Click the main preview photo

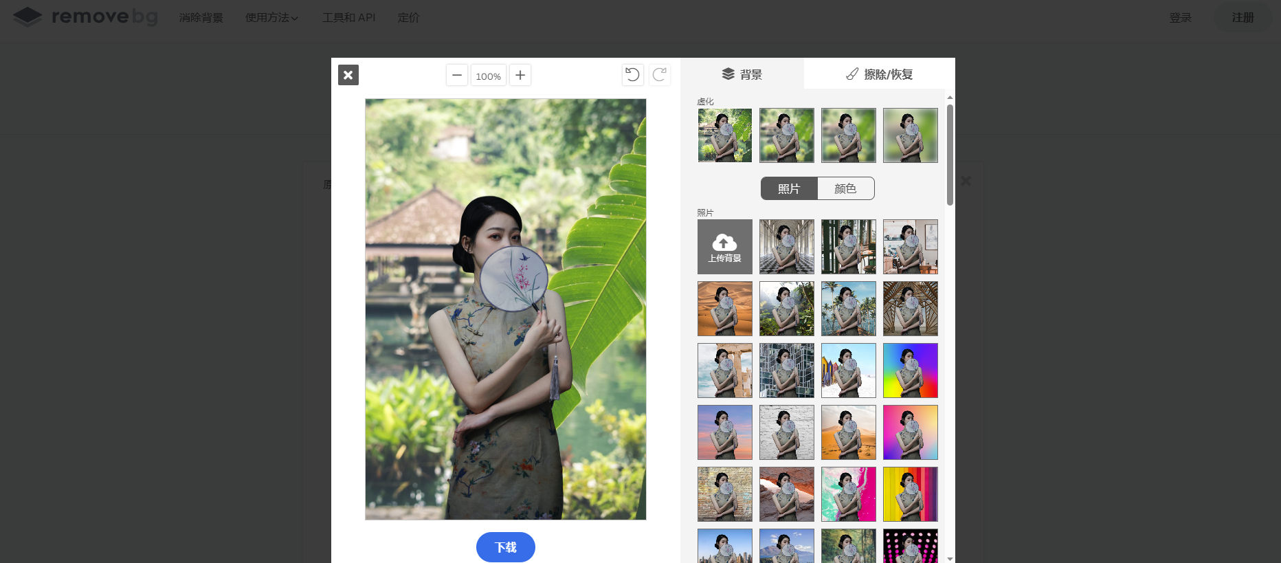point(506,309)
